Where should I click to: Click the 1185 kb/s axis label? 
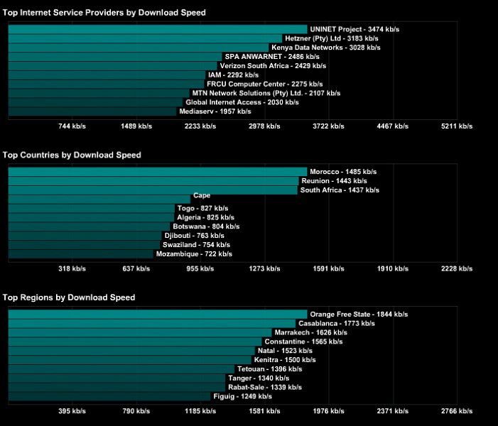point(200,411)
